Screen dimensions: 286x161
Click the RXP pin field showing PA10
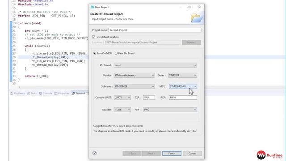[183, 97]
